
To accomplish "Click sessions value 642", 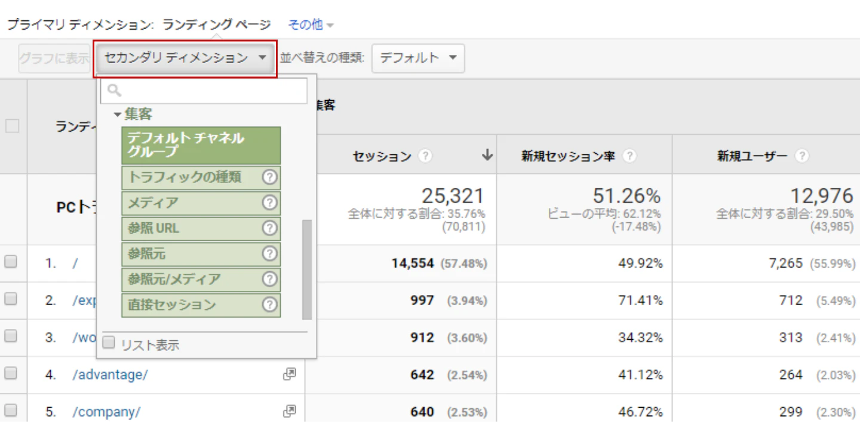I will coord(422,375).
